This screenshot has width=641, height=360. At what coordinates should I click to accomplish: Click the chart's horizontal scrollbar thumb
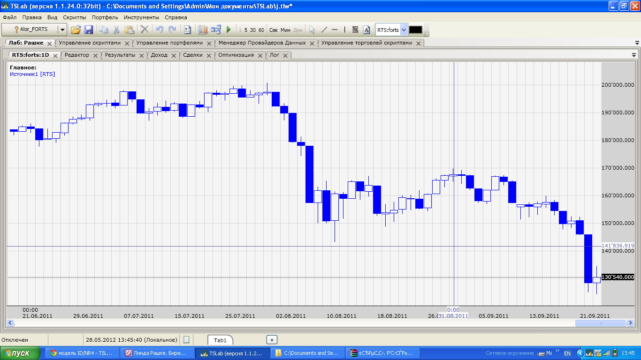click(x=600, y=323)
